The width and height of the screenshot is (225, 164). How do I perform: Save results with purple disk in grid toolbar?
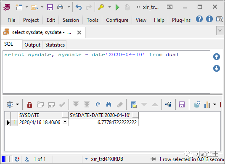click(182, 104)
